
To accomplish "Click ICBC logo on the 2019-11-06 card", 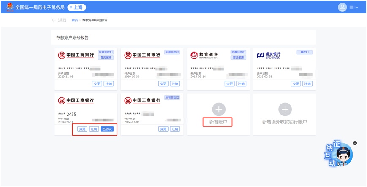I will coord(76,55).
